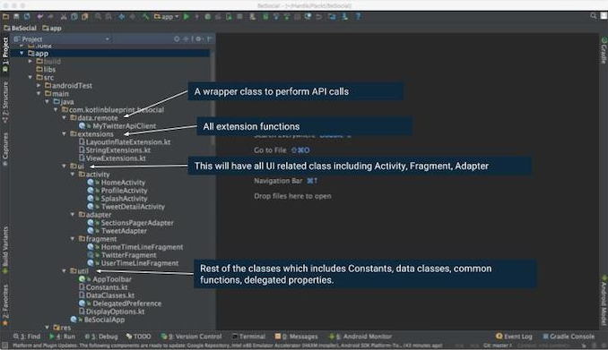
Task: Open Project panel settings gear icon
Action: 199,38
